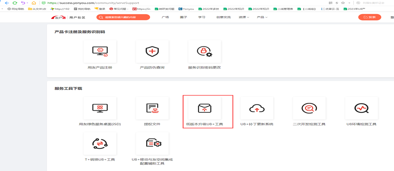Viewport: 394px width, 171px height.
Task: Open the 二线管理表 bookmark
Action: coord(283,9)
